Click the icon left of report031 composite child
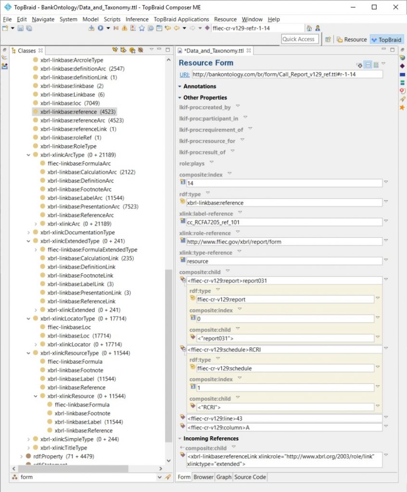Image resolution: width=407 pixels, height=492 pixels. tap(183, 280)
